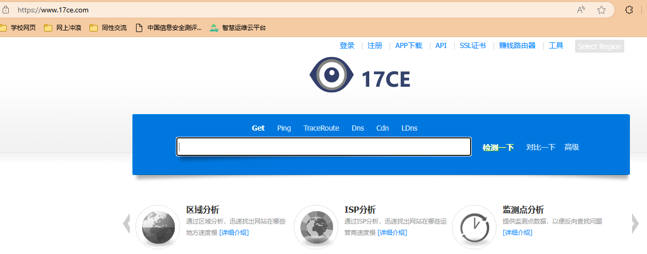The width and height of the screenshot is (647, 254).
Task: Open the 学校网页 bookmark folder
Action: click(18, 28)
